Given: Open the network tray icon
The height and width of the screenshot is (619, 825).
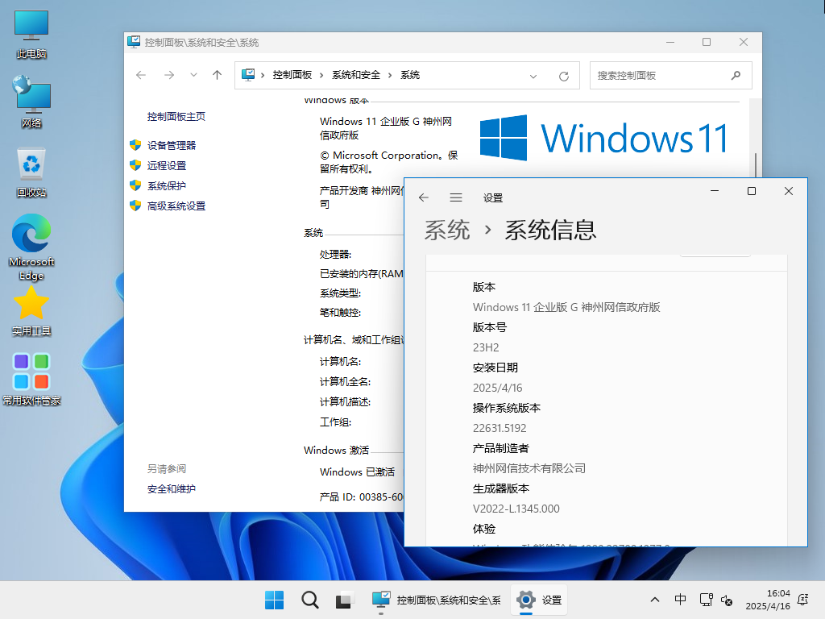Looking at the screenshot, I should pyautogui.click(x=706, y=600).
